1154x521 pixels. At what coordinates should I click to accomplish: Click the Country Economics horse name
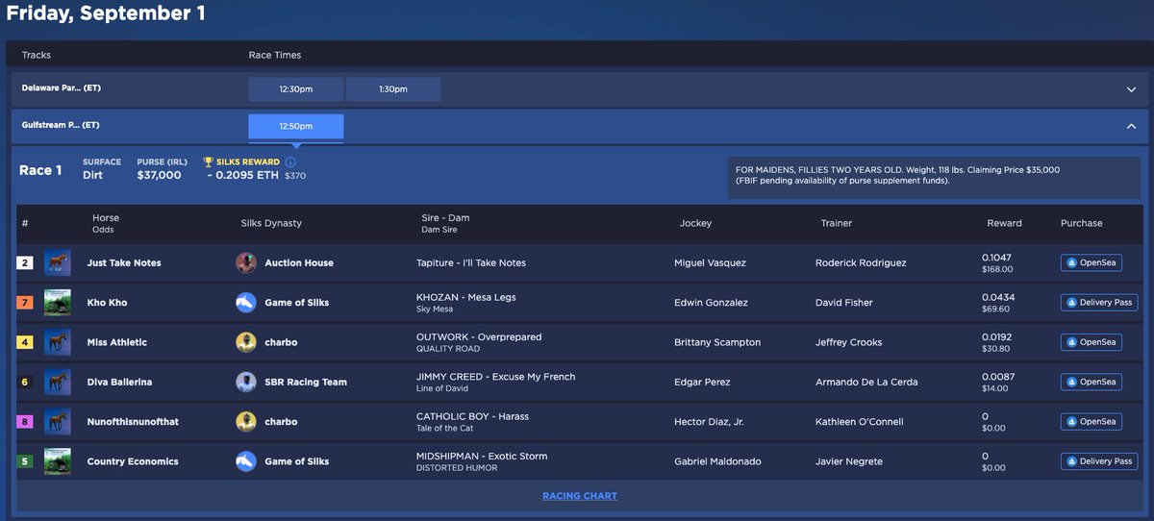pos(133,461)
